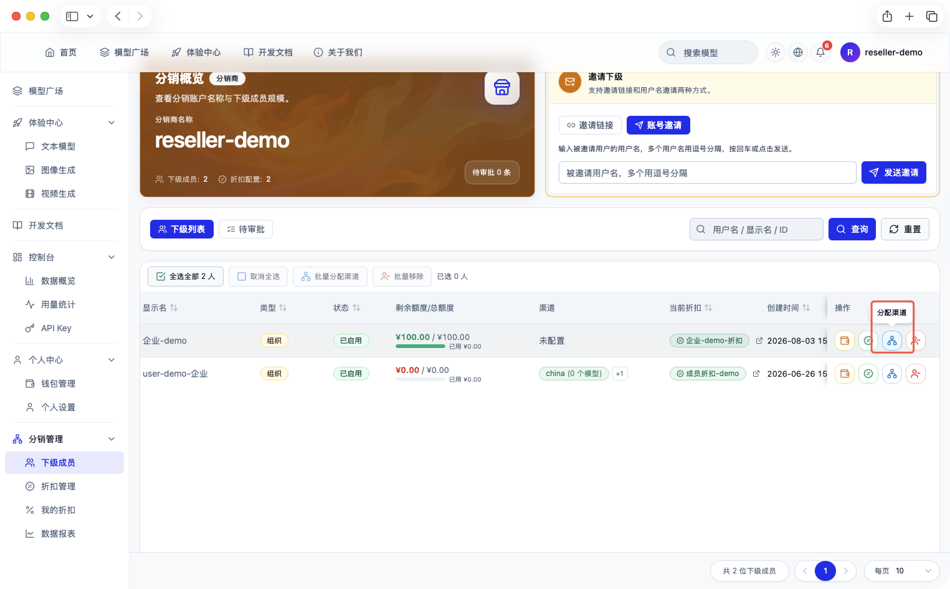Screen dimensions: 950x589
Task: Open external link beside 企业-demo-折扣 tag
Action: [x=759, y=341]
